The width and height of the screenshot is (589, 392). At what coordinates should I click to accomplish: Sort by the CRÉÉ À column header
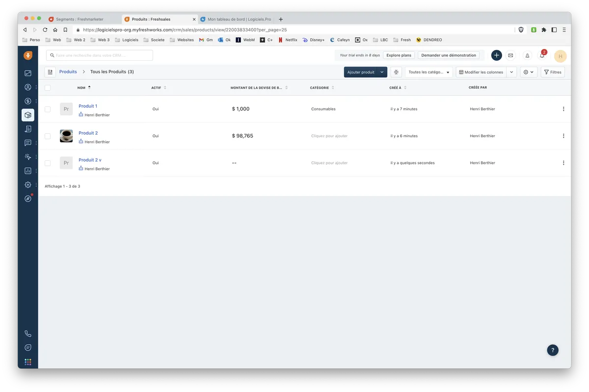click(398, 88)
